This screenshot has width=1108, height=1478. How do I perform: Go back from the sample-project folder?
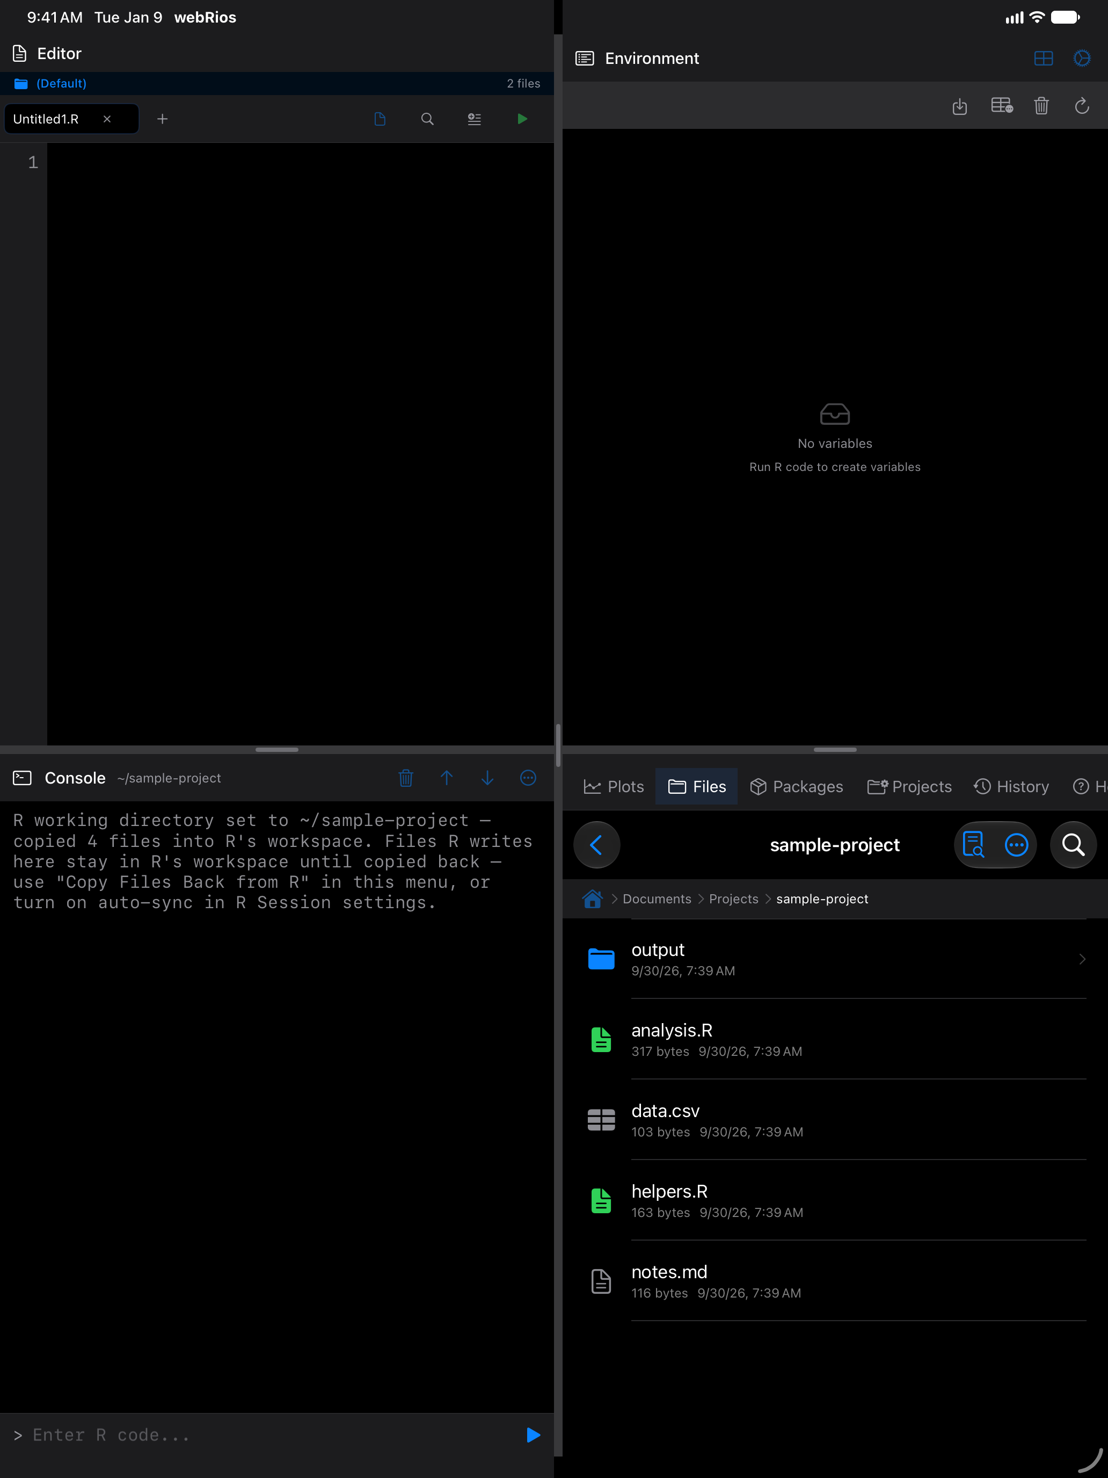click(x=596, y=845)
